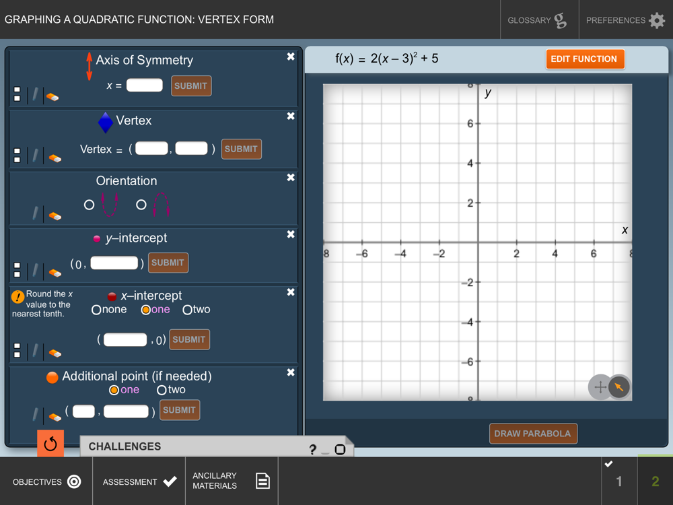
Task: Submit the axis of symmetry value
Action: tap(191, 86)
